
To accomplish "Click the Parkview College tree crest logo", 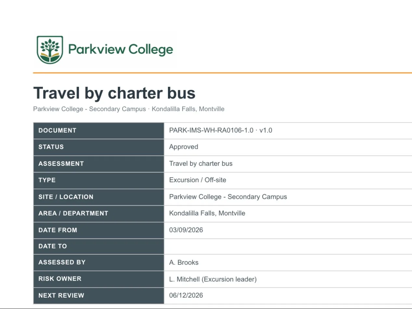I will (x=50, y=50).
